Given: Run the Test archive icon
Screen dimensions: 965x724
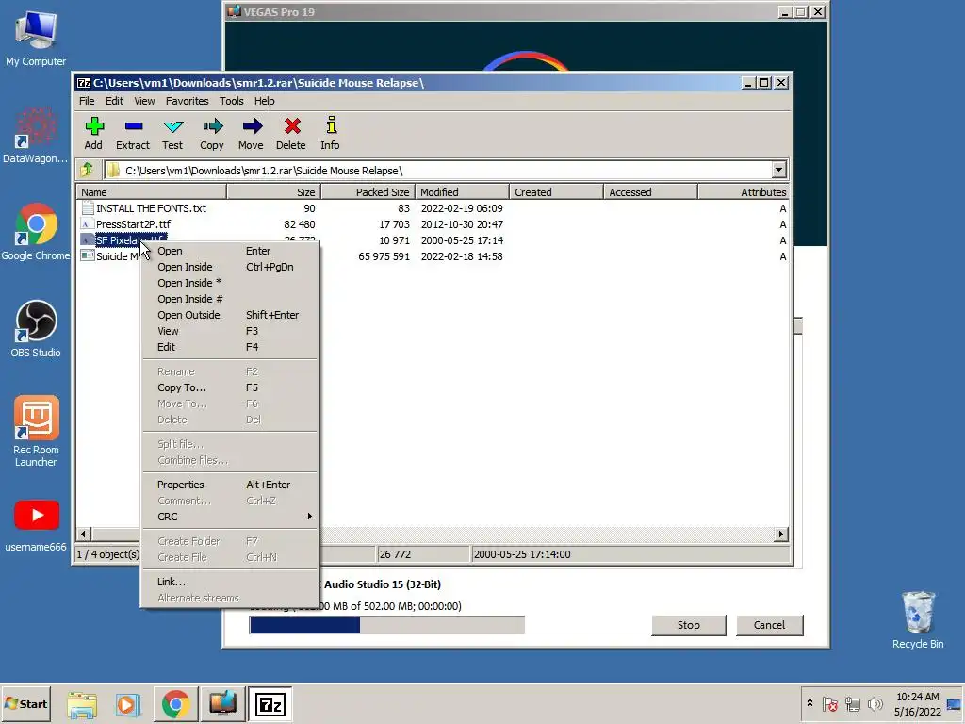Looking at the screenshot, I should click(x=172, y=133).
